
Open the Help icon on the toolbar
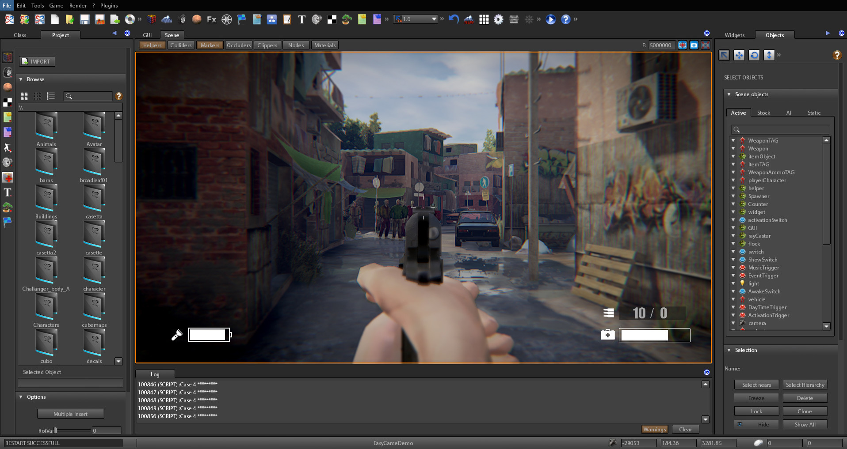coord(566,19)
